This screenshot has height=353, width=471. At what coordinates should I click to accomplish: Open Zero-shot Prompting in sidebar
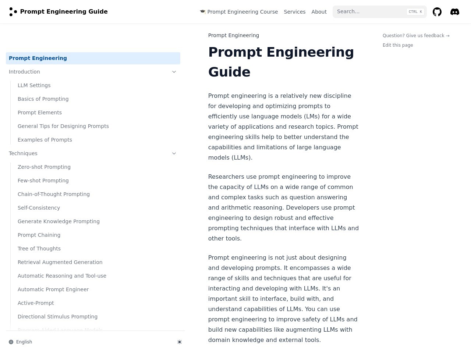pos(44,167)
